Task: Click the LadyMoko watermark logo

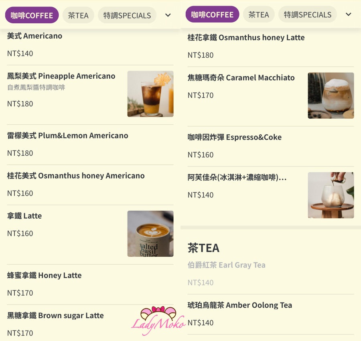Action: coord(158,321)
